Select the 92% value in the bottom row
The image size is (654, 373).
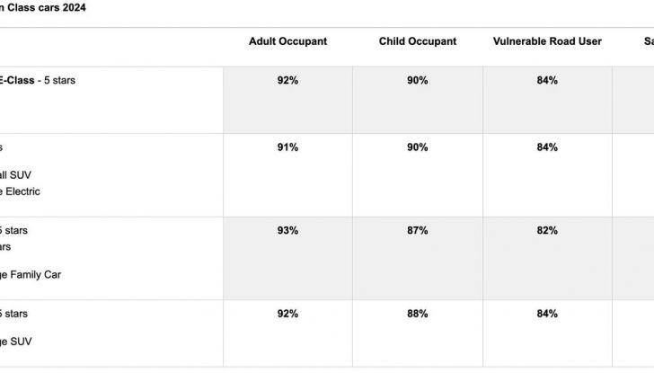[287, 314]
